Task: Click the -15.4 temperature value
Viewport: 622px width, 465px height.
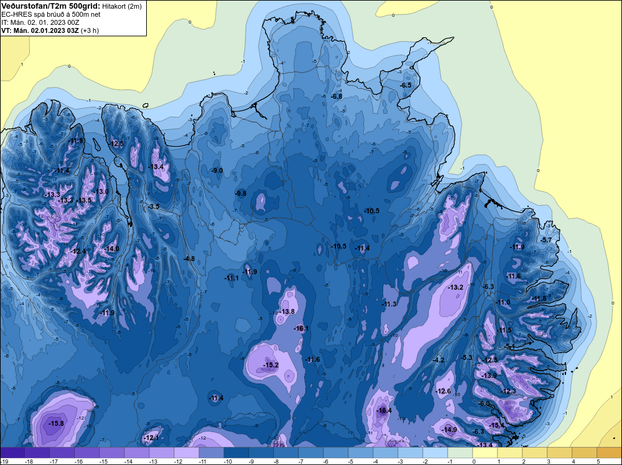Action: coord(496,425)
